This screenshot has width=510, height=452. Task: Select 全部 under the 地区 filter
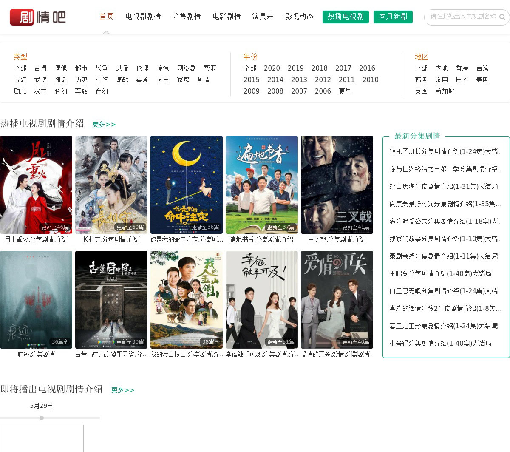tap(421, 68)
